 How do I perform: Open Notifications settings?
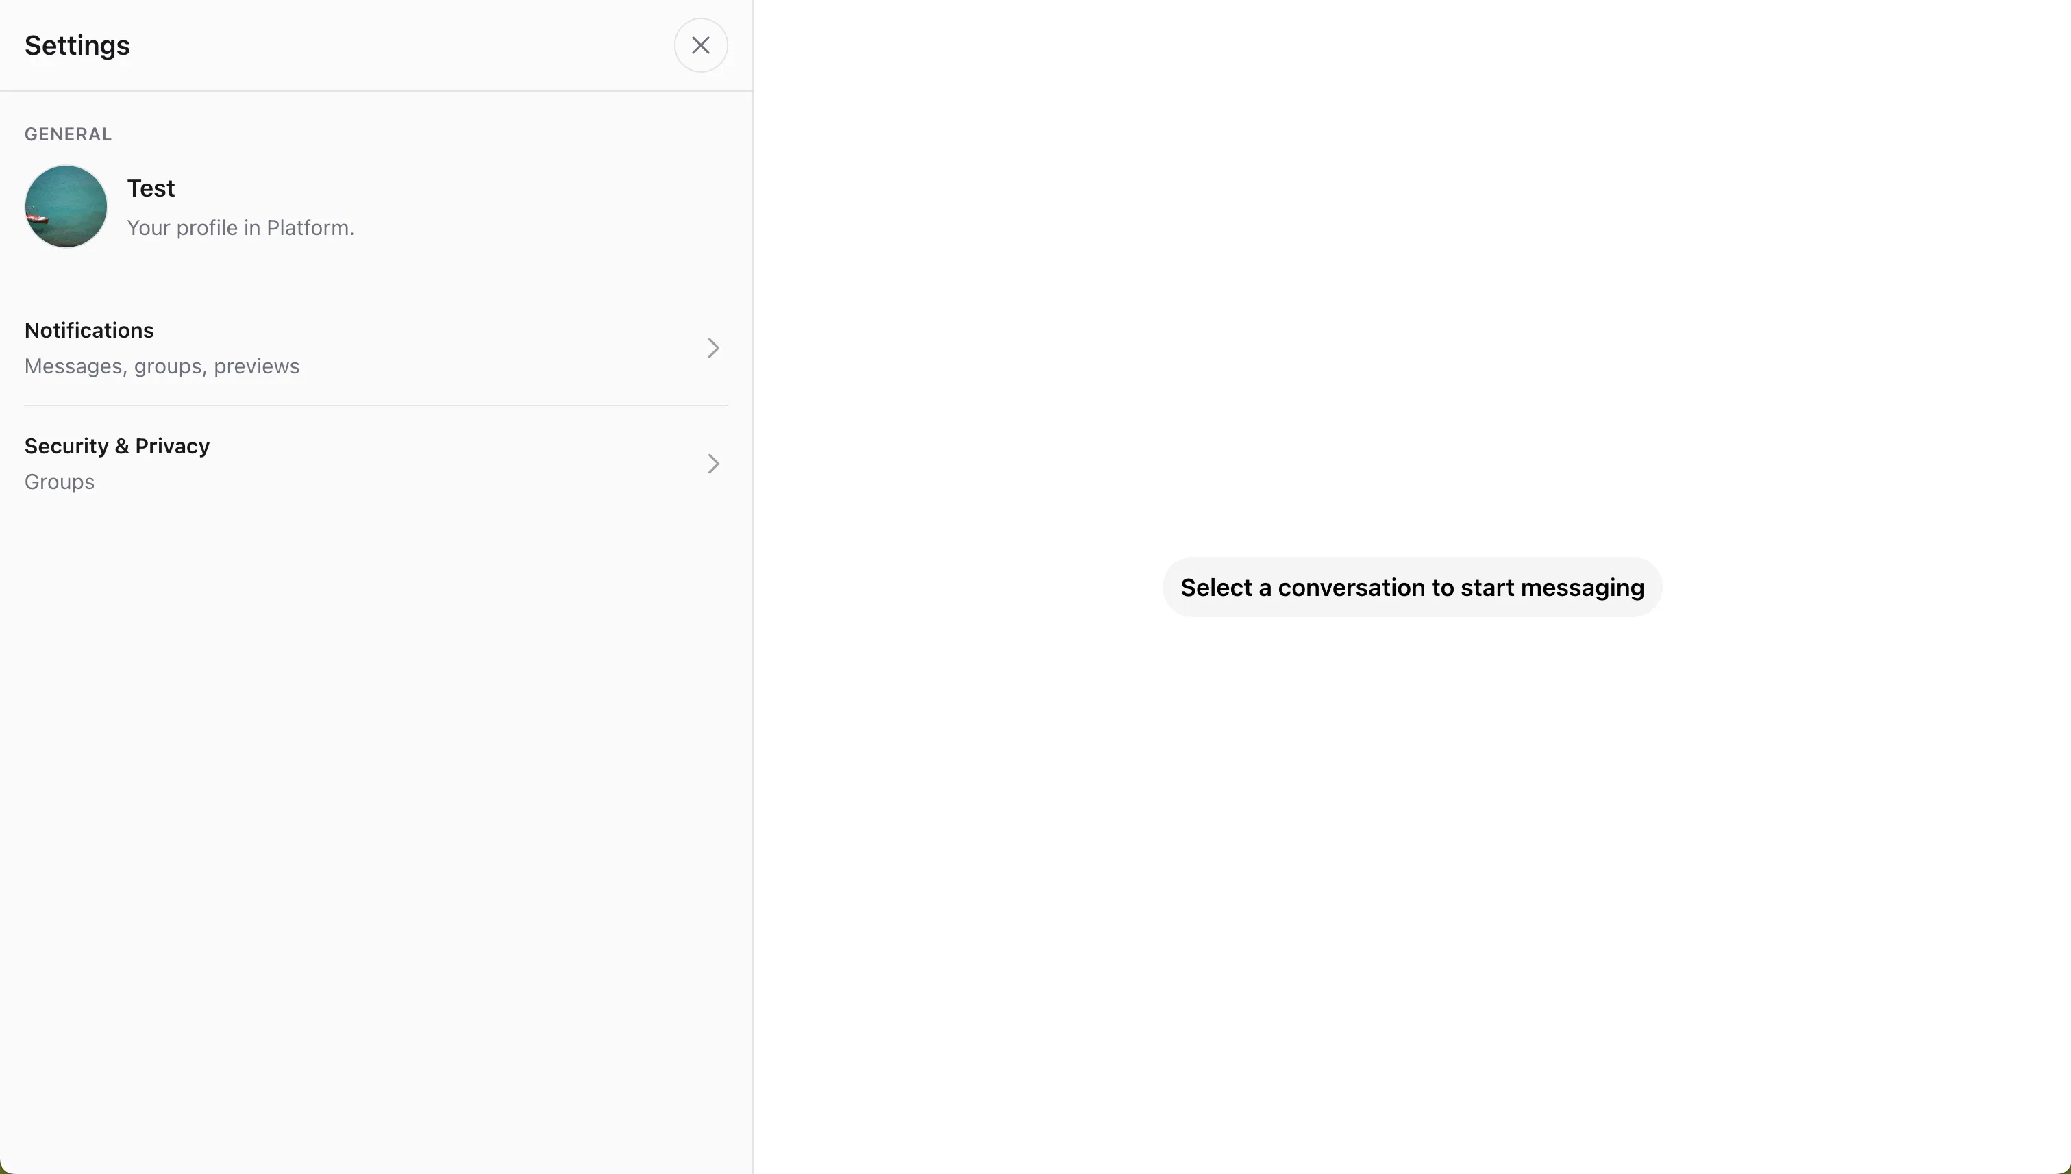point(376,347)
